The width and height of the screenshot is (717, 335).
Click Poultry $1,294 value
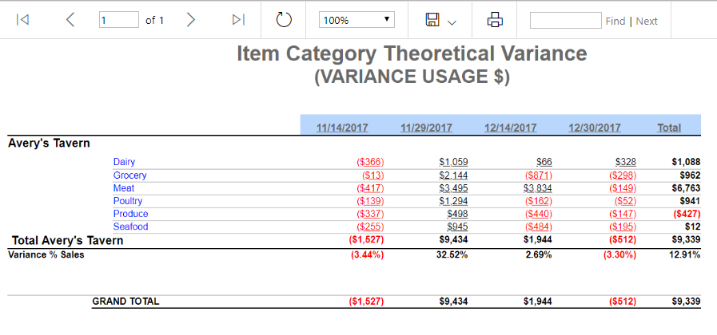tap(453, 201)
